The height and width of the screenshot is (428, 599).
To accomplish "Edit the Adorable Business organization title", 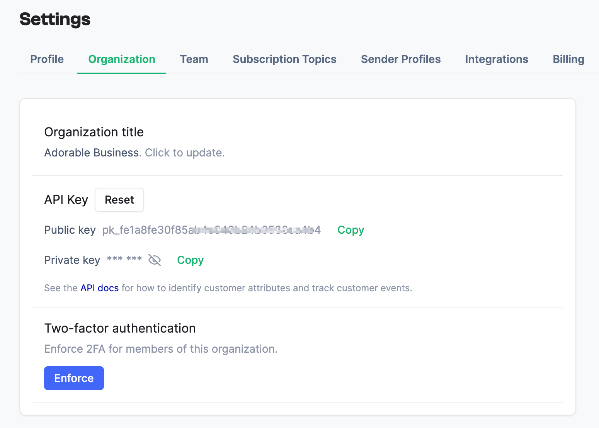I will (x=134, y=153).
